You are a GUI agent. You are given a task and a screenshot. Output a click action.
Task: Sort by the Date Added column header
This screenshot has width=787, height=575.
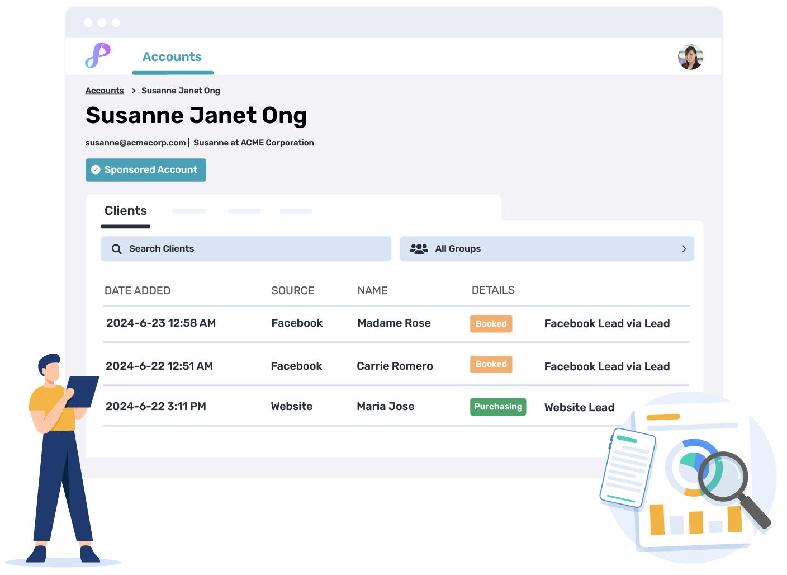tap(138, 291)
